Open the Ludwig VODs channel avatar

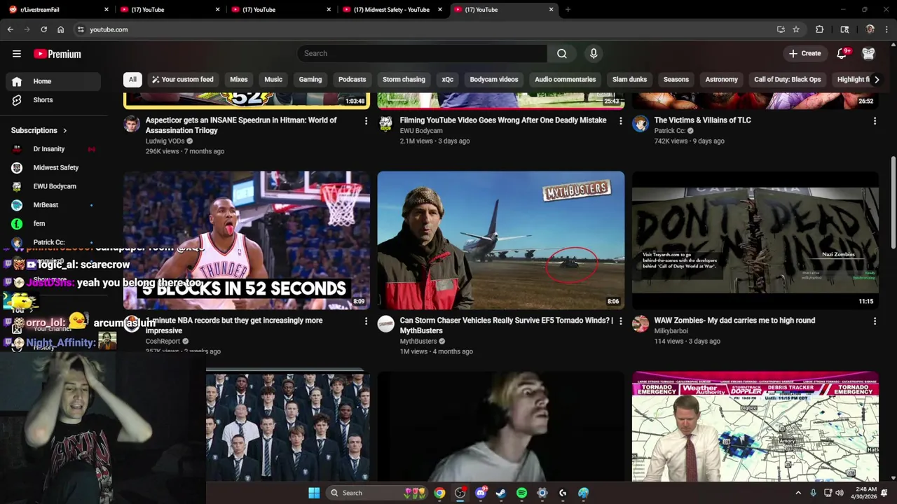point(132,125)
